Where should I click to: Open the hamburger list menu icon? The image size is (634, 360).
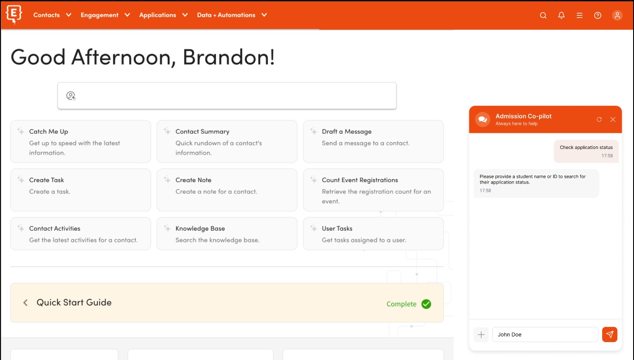point(579,15)
